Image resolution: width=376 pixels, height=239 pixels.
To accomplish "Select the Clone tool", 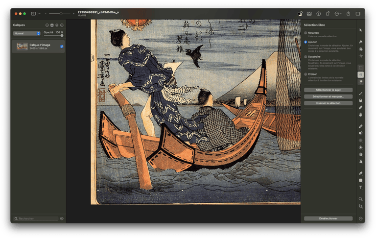I will (x=360, y=133).
